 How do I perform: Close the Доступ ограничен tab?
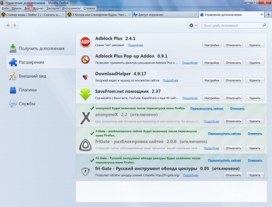click(x=195, y=14)
